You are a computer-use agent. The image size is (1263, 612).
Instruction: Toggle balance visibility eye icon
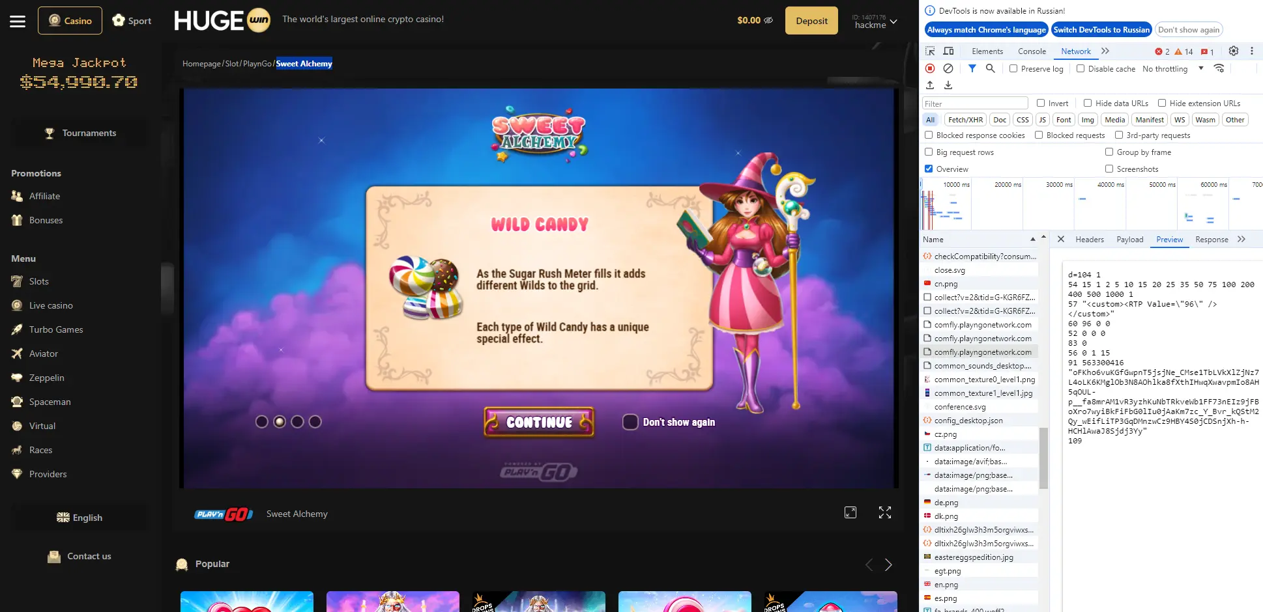click(768, 20)
